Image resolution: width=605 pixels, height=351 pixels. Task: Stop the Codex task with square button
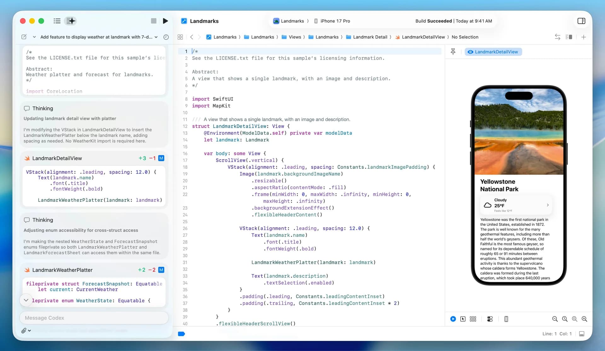point(154,21)
